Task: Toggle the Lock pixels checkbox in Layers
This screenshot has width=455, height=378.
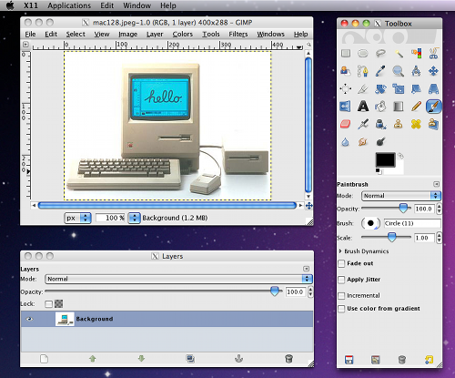Action: pos(48,304)
